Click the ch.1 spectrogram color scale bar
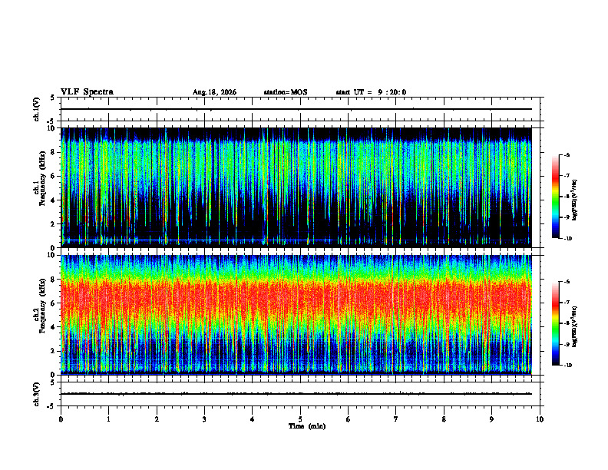608x470 pixels. tap(555, 197)
